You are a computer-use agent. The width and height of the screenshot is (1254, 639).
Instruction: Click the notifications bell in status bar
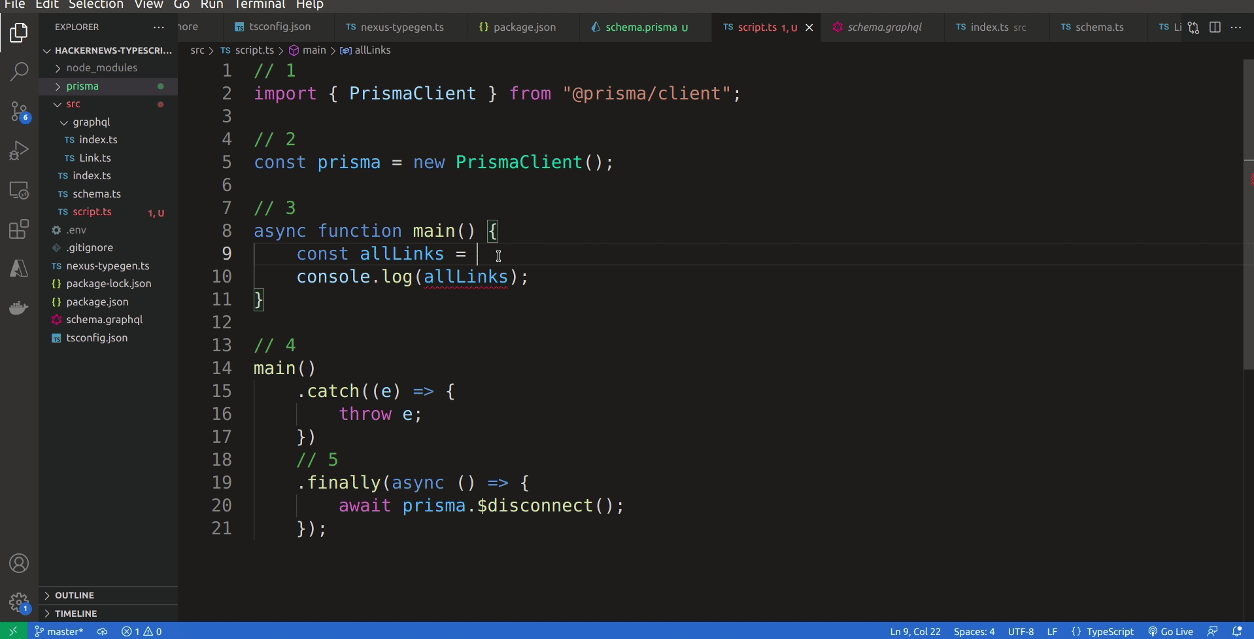(1236, 631)
